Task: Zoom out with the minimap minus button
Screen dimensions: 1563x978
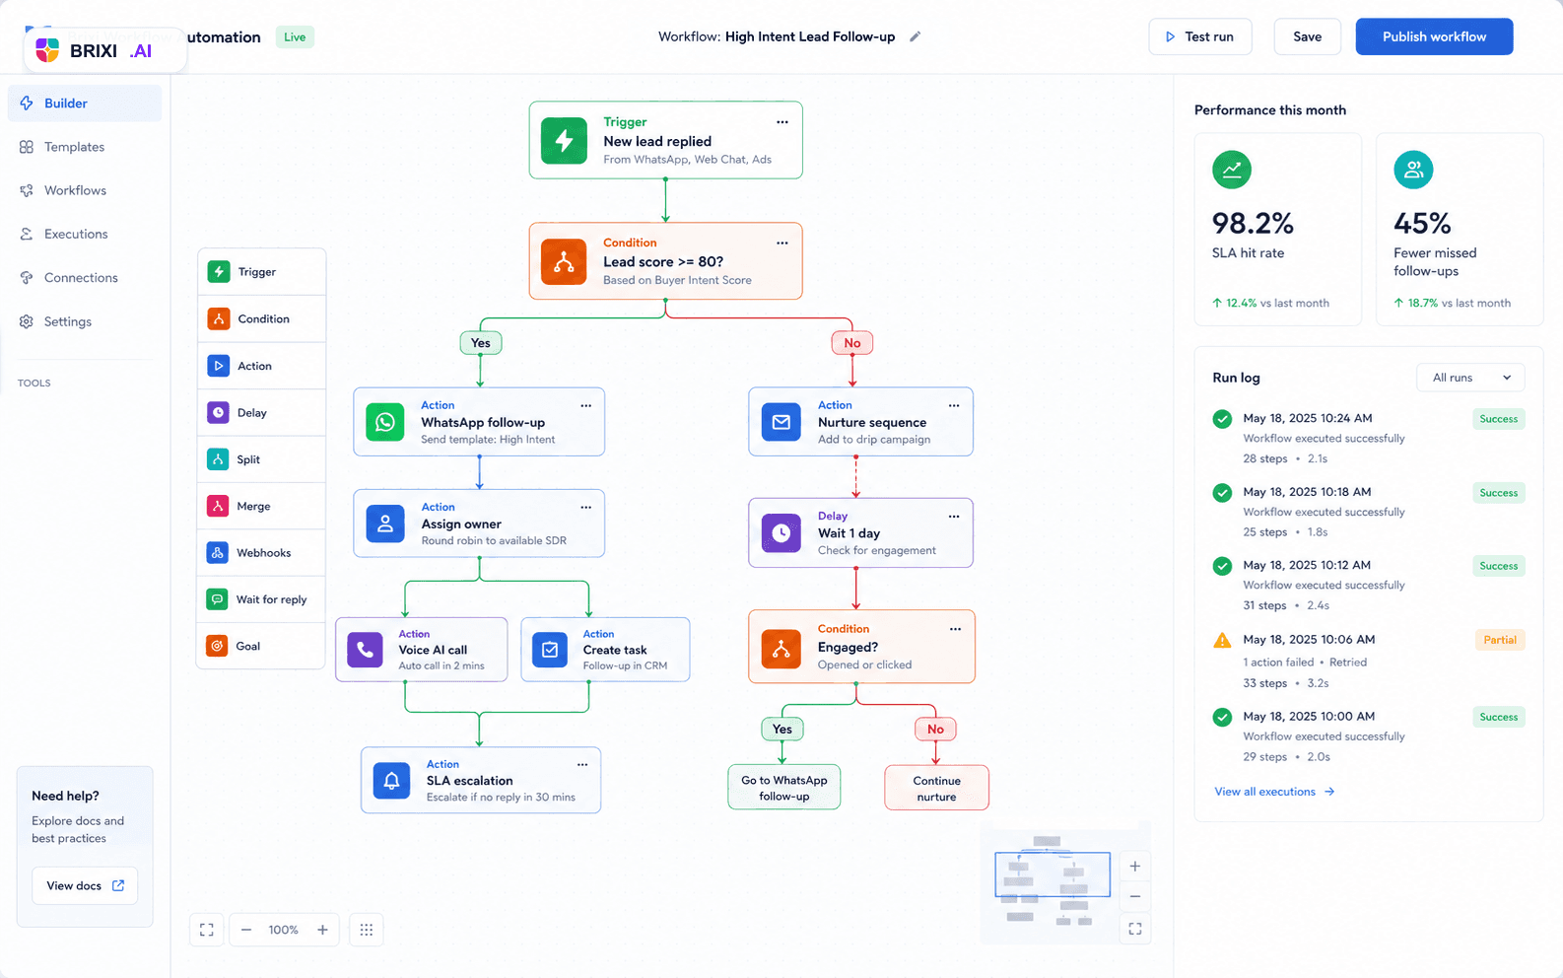Action: [1135, 896]
